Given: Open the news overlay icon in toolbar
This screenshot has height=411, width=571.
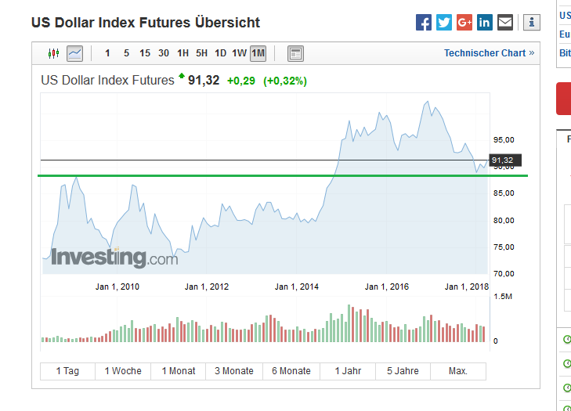Looking at the screenshot, I should click(295, 53).
